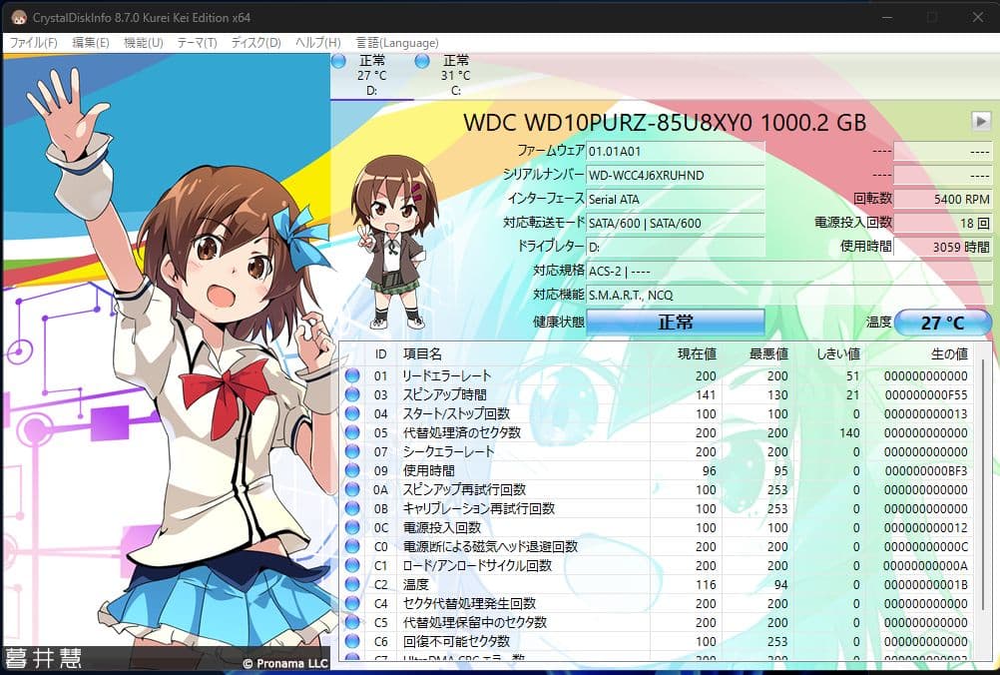
Task: Click the next-drive arrow beside the model name
Action: tap(979, 121)
